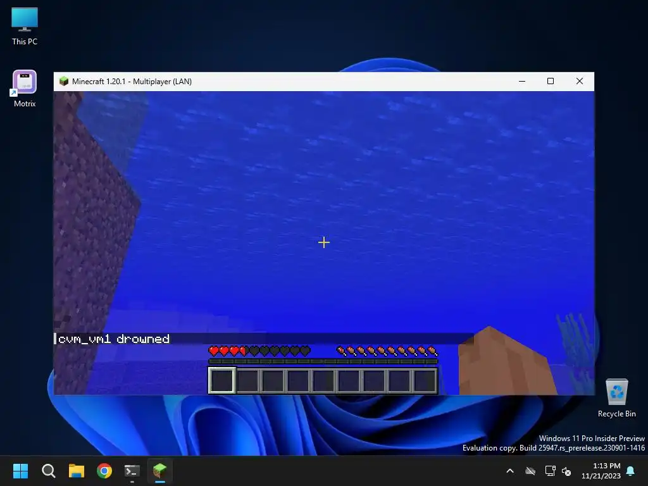Select the Motrix desktop shortcut
Image resolution: width=648 pixels, height=486 pixels.
coord(25,89)
